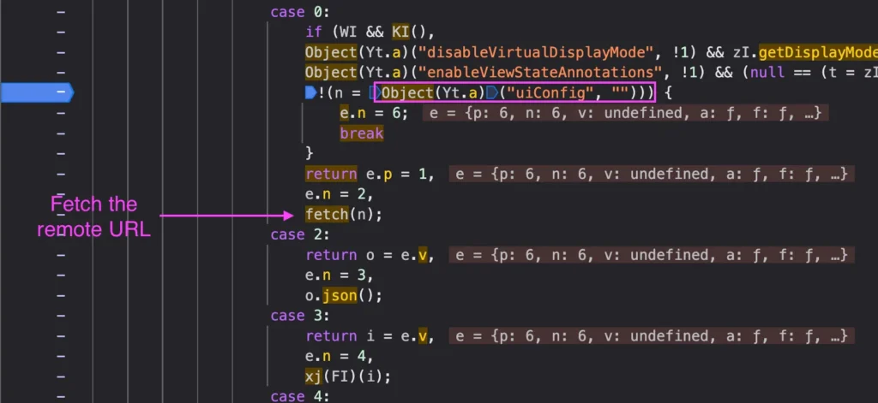Click the pink "Fetch the remote URL" annotation
This screenshot has width=878, height=403.
point(93,216)
